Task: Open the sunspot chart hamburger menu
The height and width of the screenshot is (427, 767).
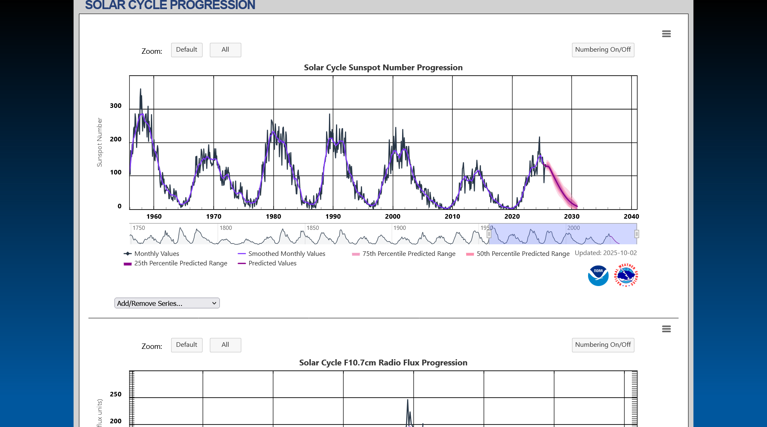Action: coord(666,34)
